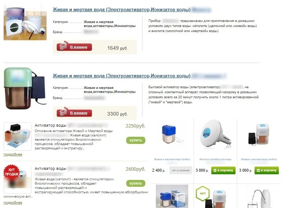Click the white ionizer kit product photo
Viewport: 282px width, 208px height.
coord(25,23)
